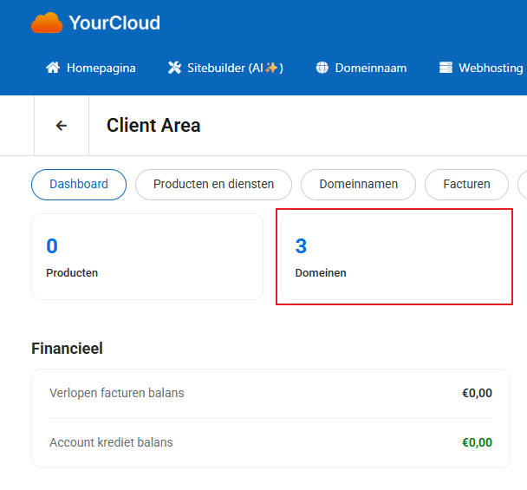The width and height of the screenshot is (527, 490).
Task: Switch to the Domeinnamen tab
Action: (358, 185)
